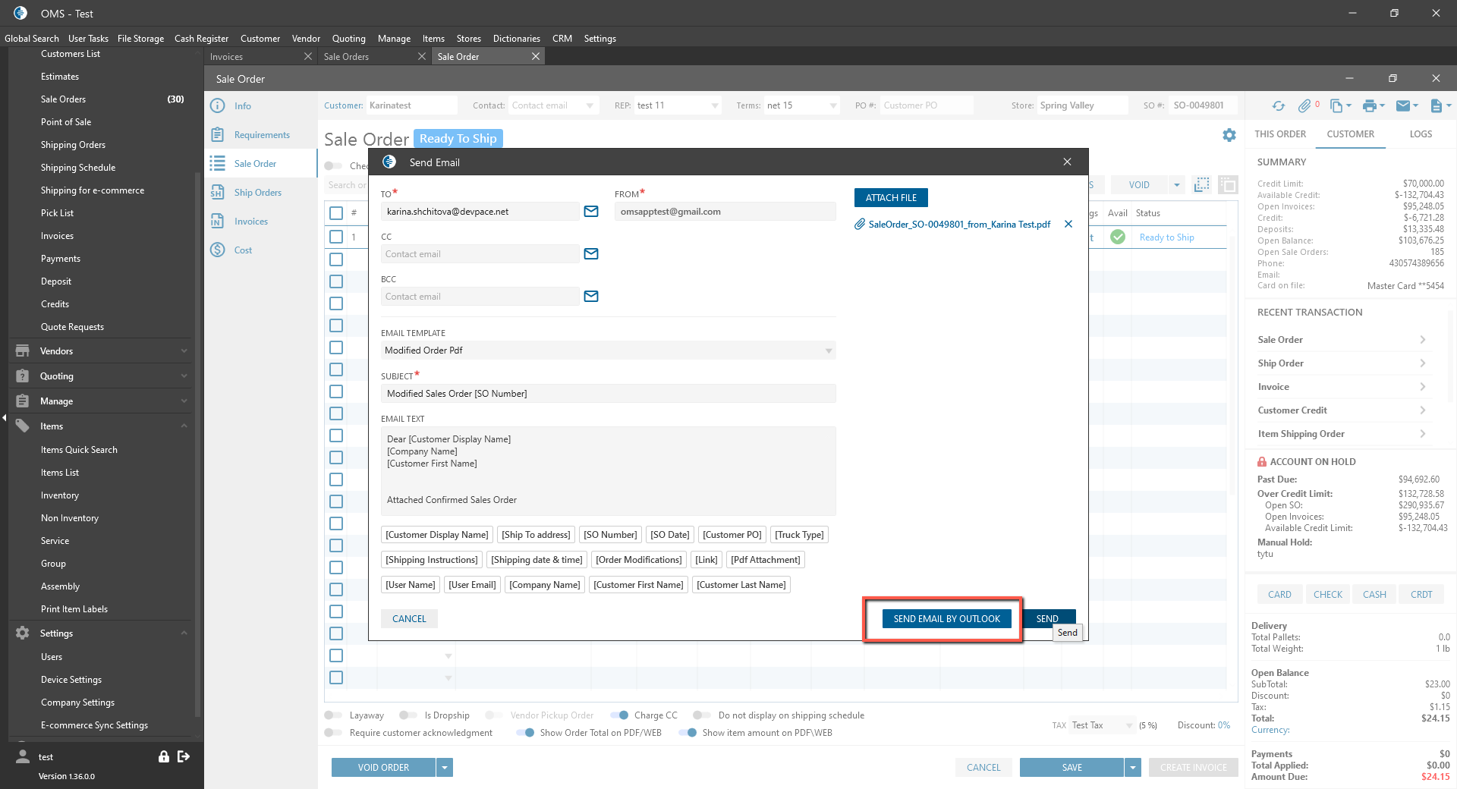Click into the TO email address field
This screenshot has width=1457, height=789.
pos(480,212)
